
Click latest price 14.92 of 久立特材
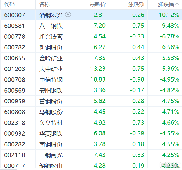point(98,123)
